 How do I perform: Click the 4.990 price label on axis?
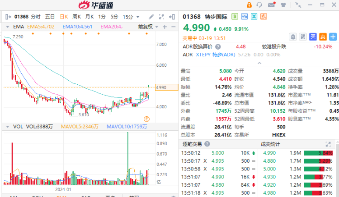tap(166, 87)
